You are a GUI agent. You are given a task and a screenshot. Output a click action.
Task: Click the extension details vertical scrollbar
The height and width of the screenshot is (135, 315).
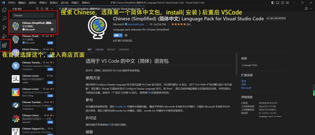point(237,65)
